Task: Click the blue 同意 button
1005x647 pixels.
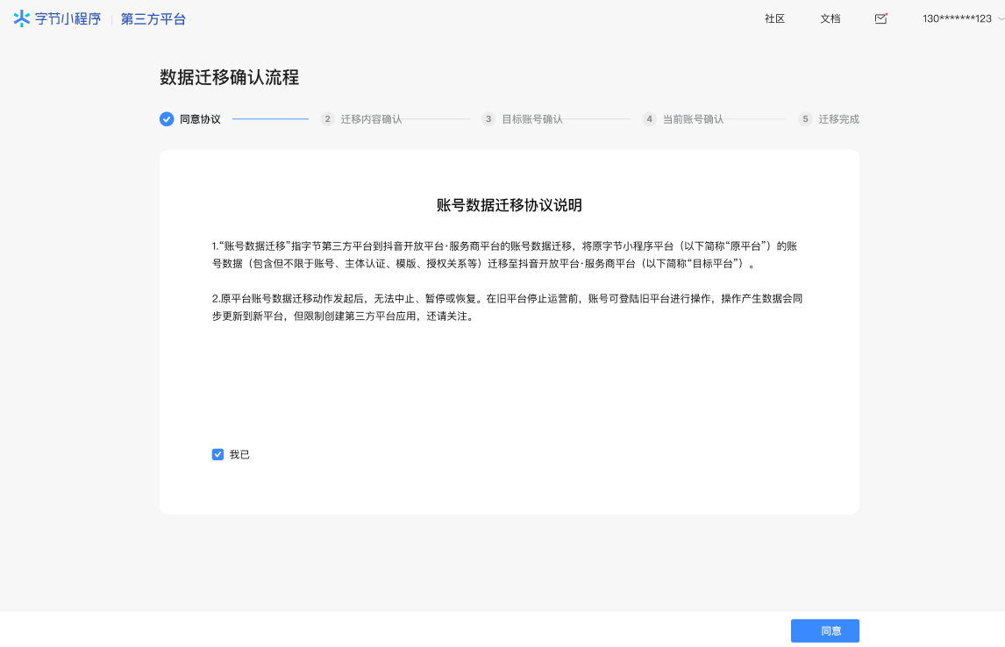Action: [825, 630]
